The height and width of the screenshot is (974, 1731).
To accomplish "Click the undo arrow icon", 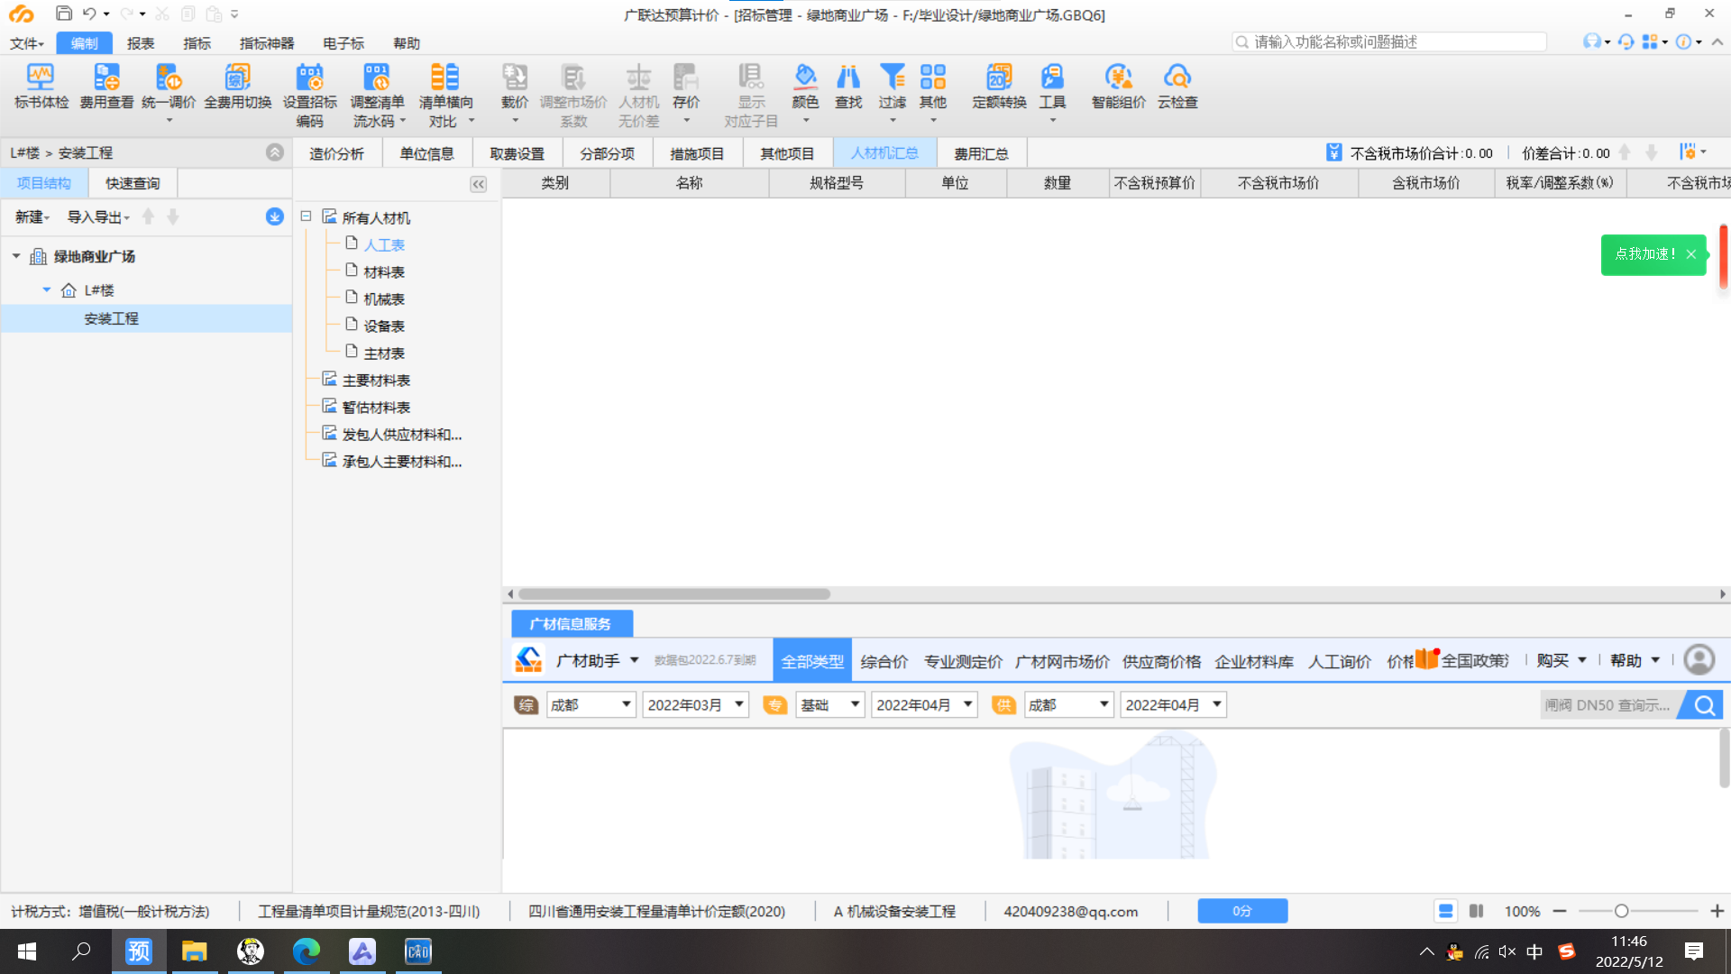I will (89, 14).
